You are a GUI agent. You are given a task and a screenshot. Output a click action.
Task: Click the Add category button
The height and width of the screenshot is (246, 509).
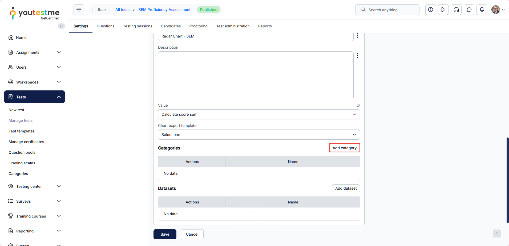click(x=344, y=148)
